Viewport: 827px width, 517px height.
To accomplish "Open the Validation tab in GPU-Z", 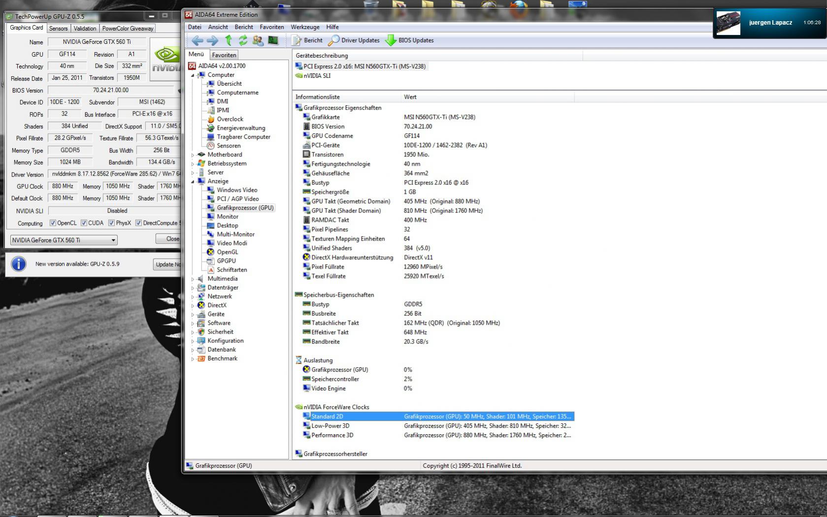I will [x=85, y=29].
